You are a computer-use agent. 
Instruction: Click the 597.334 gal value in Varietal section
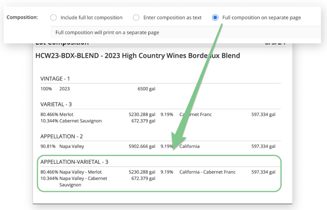coord(263,115)
